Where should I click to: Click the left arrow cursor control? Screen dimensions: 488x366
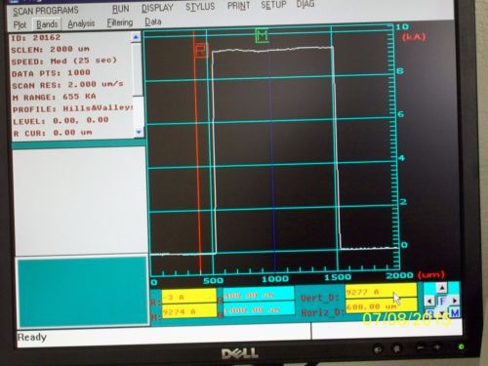[429, 301]
